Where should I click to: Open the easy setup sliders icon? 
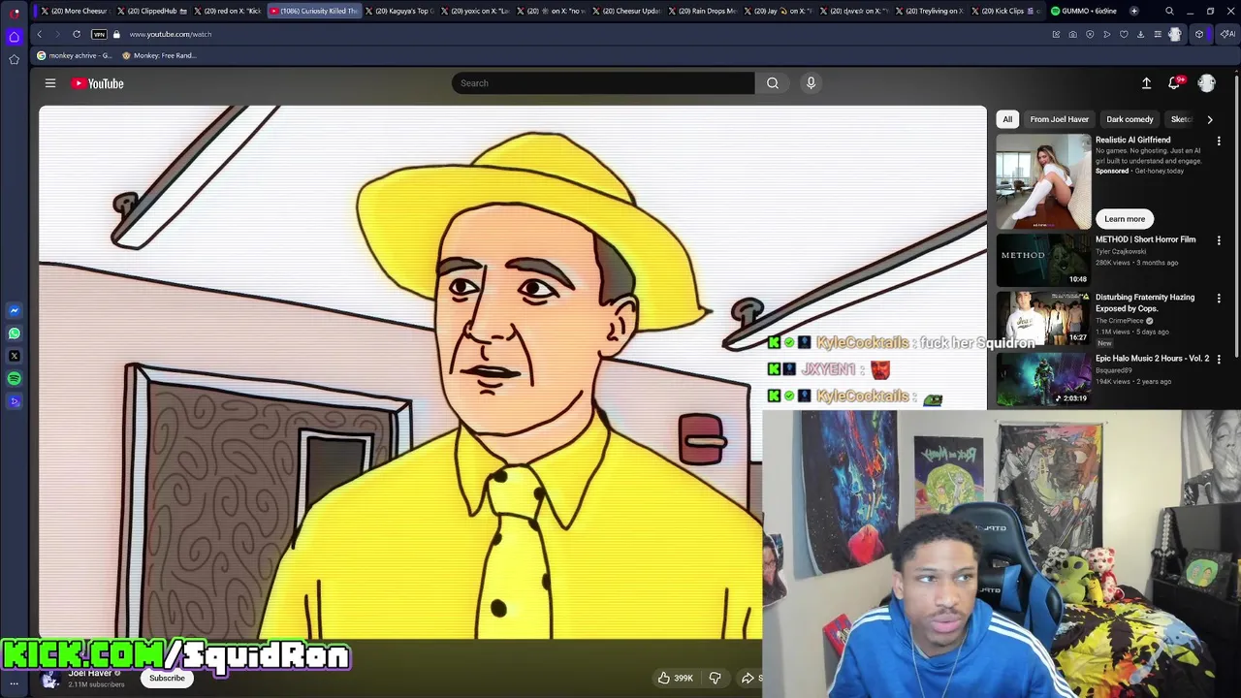click(x=1158, y=35)
